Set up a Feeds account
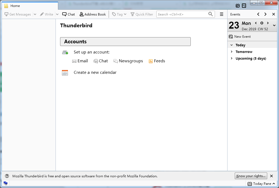The height and width of the screenshot is (188, 279). [x=157, y=61]
